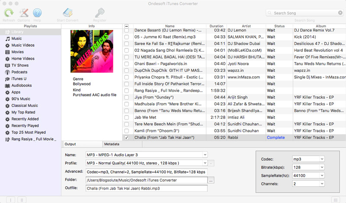Check the Ghani Bawri song checkbox
346x203 pixels.
pyautogui.click(x=127, y=64)
